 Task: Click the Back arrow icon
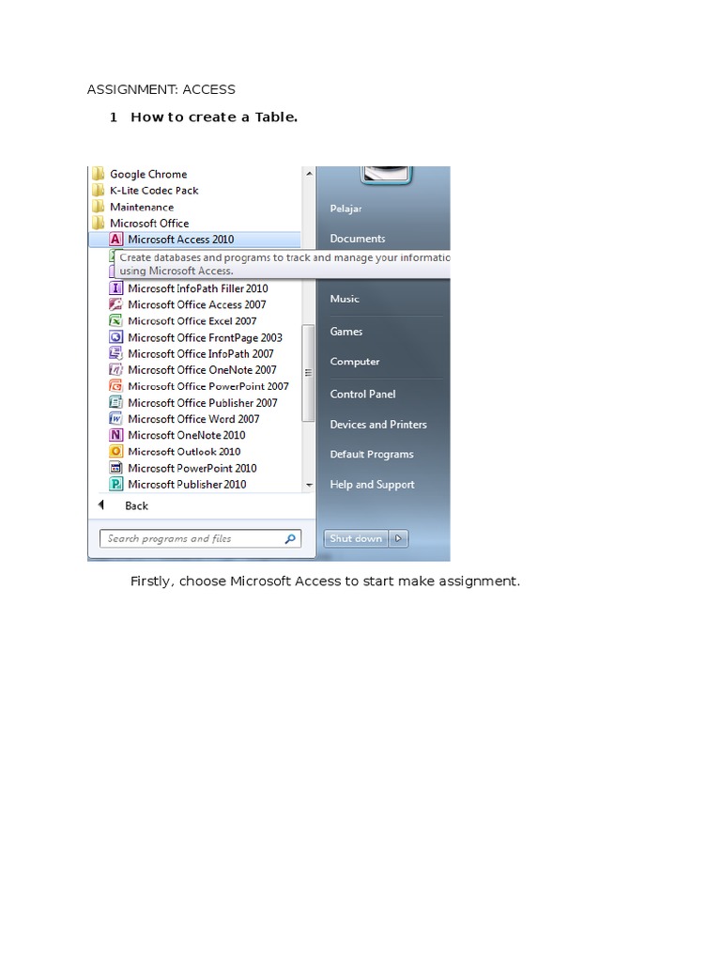(x=101, y=504)
